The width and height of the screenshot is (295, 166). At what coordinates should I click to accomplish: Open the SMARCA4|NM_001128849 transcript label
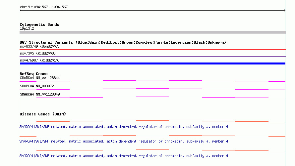click(40, 94)
